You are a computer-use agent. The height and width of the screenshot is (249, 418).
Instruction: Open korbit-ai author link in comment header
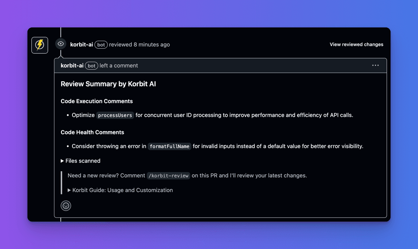click(72, 65)
